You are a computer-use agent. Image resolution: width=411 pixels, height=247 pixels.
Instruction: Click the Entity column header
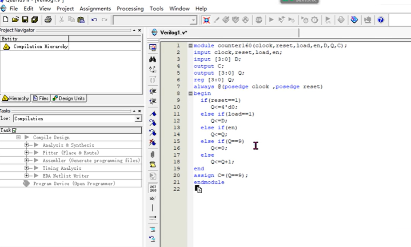[x=34, y=39]
